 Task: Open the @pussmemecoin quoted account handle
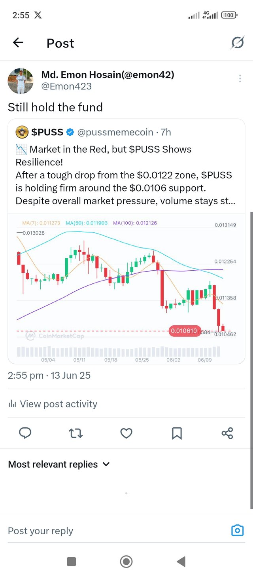coord(114,132)
